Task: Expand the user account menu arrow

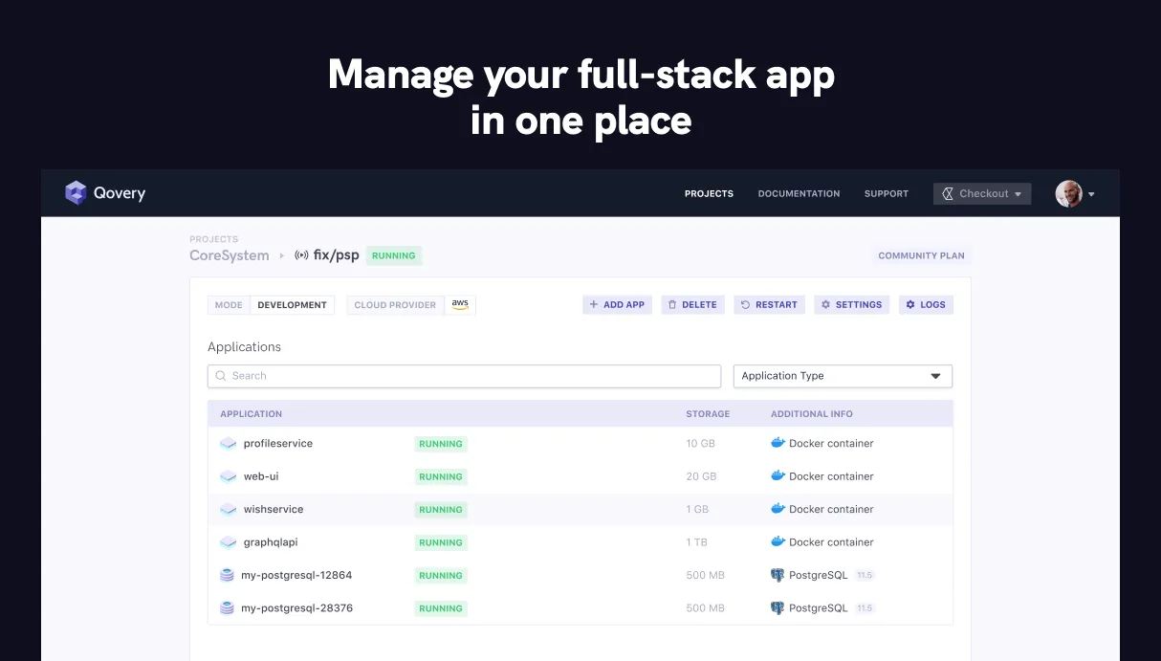Action: tap(1091, 194)
